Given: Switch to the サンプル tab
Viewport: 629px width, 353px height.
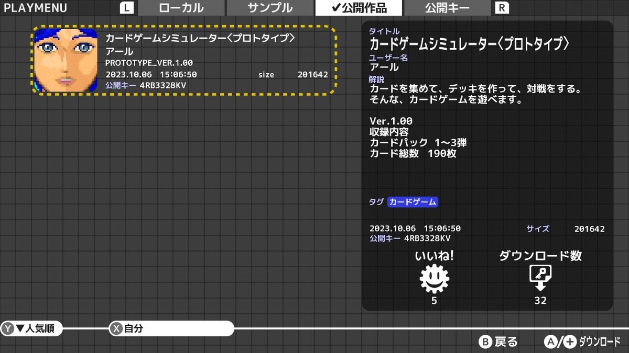Looking at the screenshot, I should point(270,8).
